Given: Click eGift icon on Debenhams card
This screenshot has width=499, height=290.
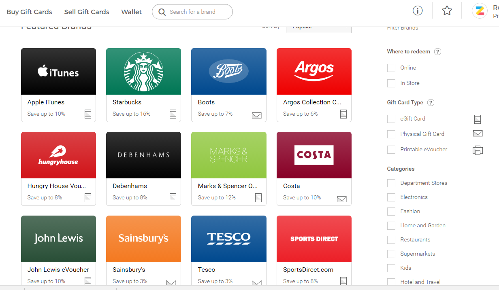Looking at the screenshot, I should [173, 198].
